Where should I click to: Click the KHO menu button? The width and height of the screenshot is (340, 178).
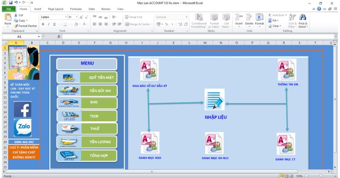coord(87,103)
